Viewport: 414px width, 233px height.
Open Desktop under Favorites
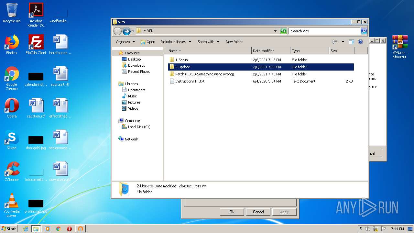[131, 59]
